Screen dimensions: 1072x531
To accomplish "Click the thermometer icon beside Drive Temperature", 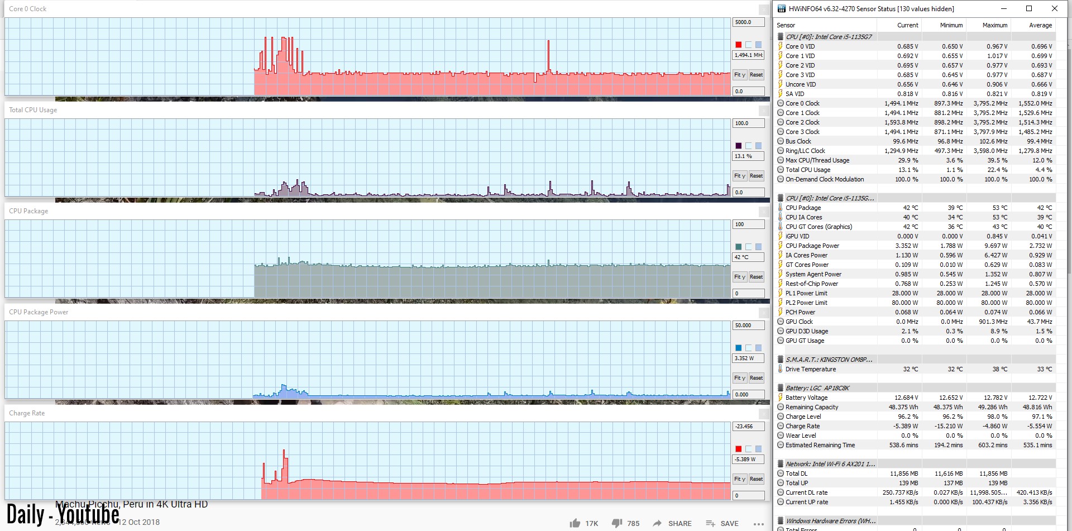I will click(781, 369).
